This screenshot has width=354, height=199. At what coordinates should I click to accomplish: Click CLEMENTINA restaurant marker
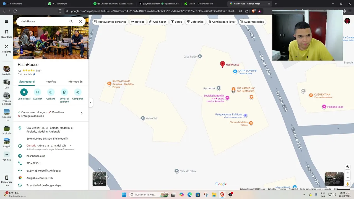[311, 95]
